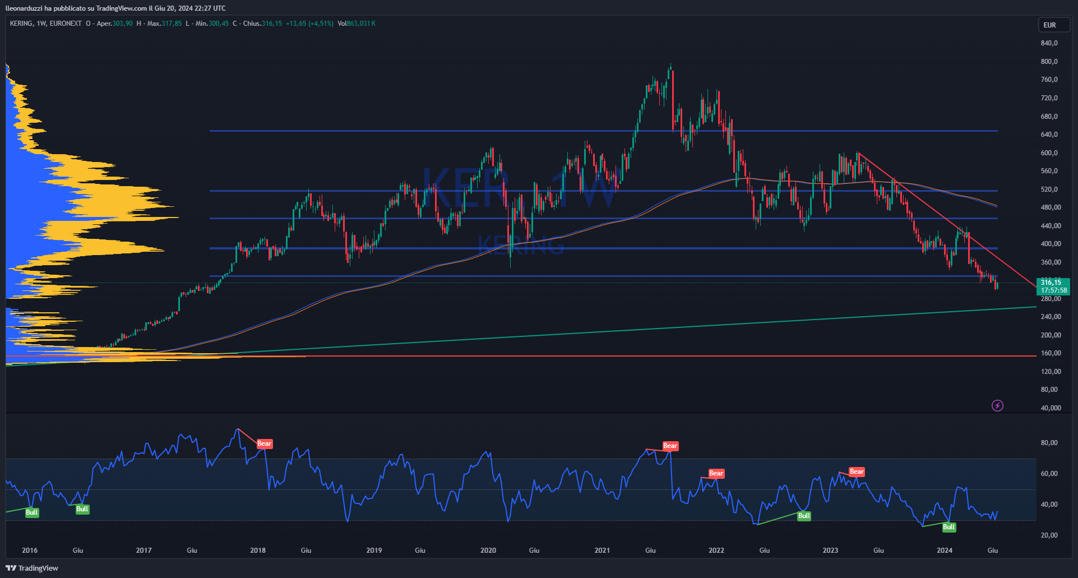1078x578 pixels.
Task: Click the Bear label near 2023 RSI
Action: point(857,471)
